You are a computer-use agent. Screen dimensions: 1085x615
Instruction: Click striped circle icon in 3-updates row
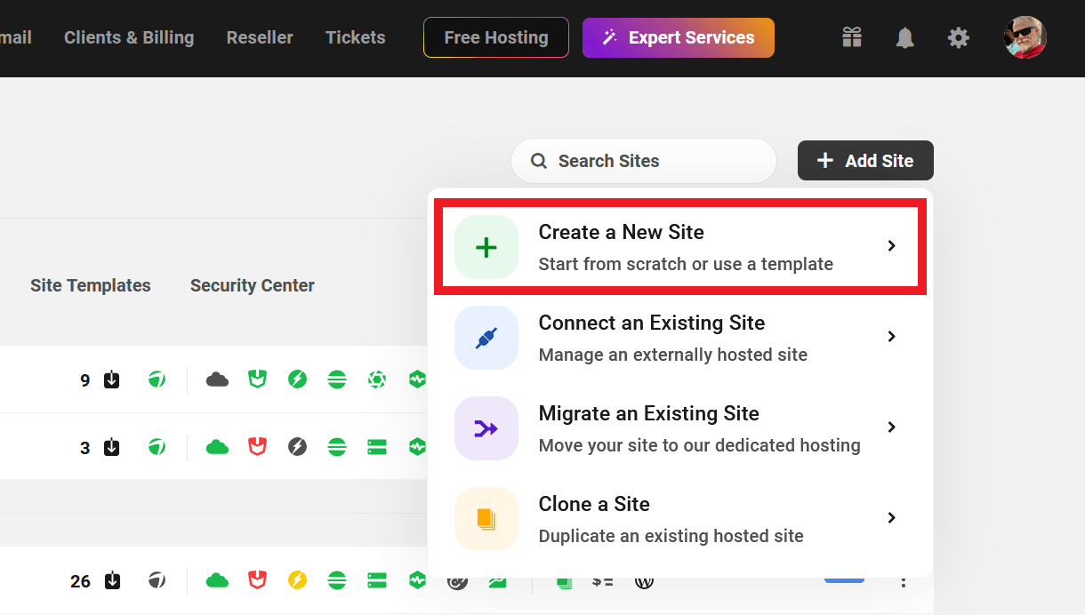click(x=337, y=447)
